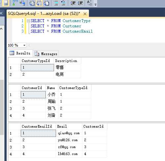Select row header 3 of Customer grid
Screen dimensions: 165x161
[x=14, y=109]
